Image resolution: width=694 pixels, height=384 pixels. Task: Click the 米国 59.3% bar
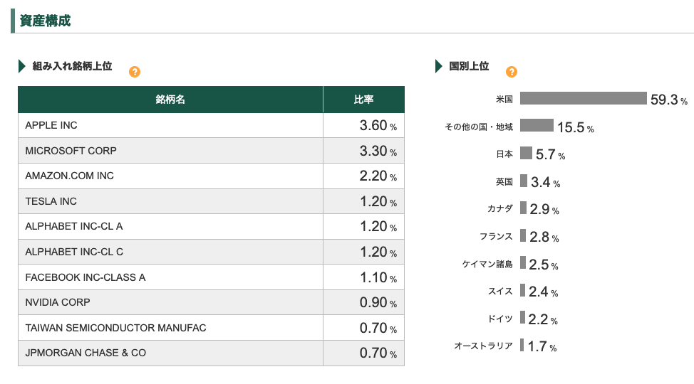tap(583, 98)
